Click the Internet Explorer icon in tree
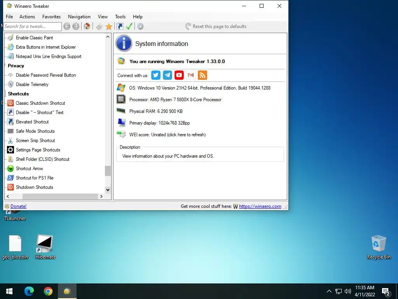This screenshot has width=398, height=299. [x=10, y=47]
